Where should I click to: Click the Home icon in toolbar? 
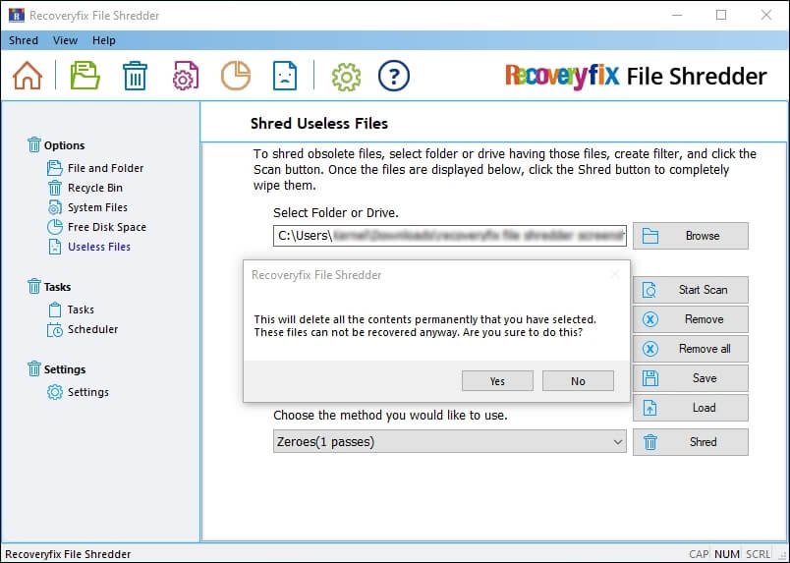(x=28, y=76)
